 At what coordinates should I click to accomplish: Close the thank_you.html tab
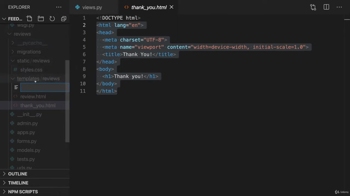click(x=171, y=7)
